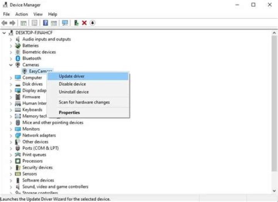The image size is (278, 202).
Task: Select Sound, video and game controllers
Action: coord(55,187)
